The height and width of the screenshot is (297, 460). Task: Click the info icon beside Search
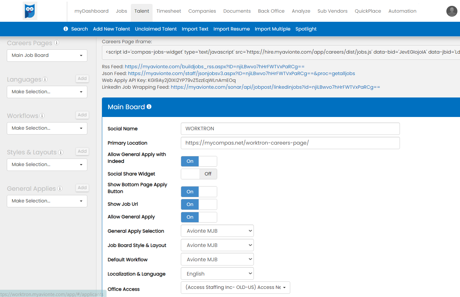[x=66, y=29]
